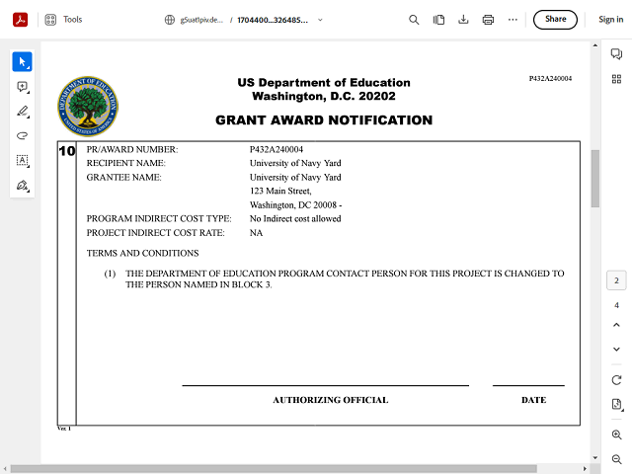Image resolution: width=632 pixels, height=474 pixels.
Task: Open the page display options icon
Action: tap(616, 404)
